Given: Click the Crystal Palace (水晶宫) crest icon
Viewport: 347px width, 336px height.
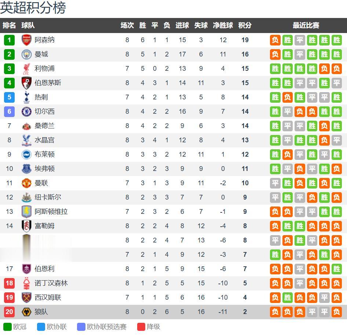Looking at the screenshot, I should (x=26, y=140).
